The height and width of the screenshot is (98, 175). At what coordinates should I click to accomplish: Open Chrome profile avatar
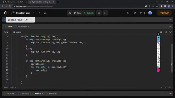[169, 6]
